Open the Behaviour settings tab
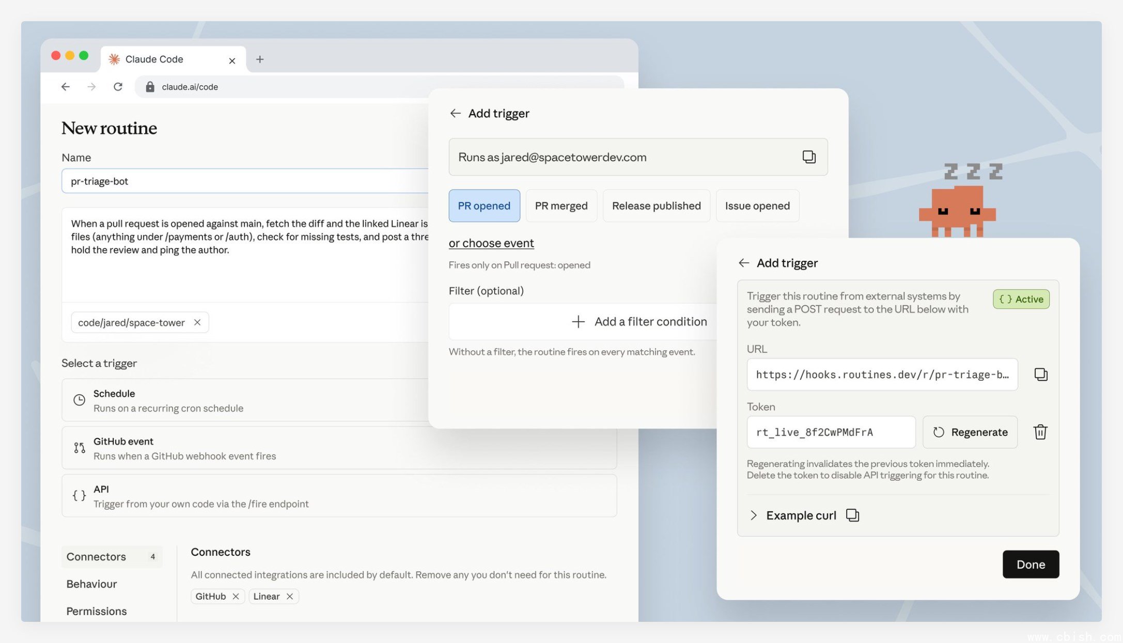Image resolution: width=1123 pixels, height=643 pixels. pyautogui.click(x=91, y=584)
